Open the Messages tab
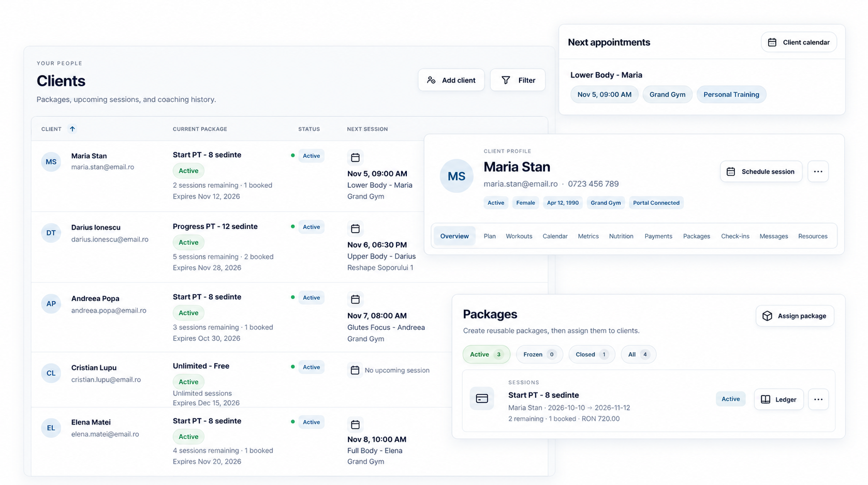The image size is (868, 485). (x=774, y=236)
